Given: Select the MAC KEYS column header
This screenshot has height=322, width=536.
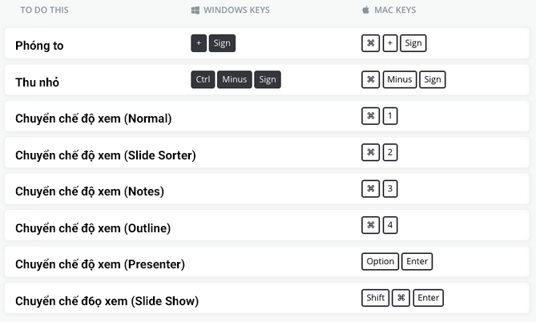Looking at the screenshot, I should (x=395, y=10).
